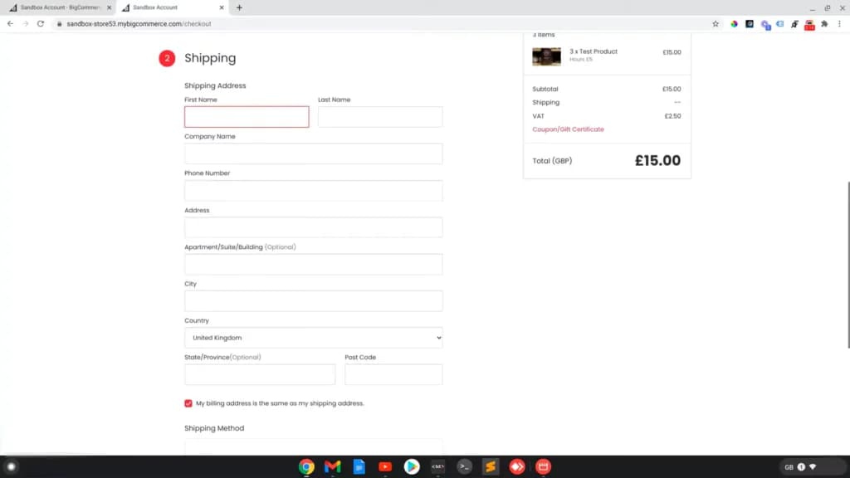Click the page vertical scrollbar

[x=848, y=266]
